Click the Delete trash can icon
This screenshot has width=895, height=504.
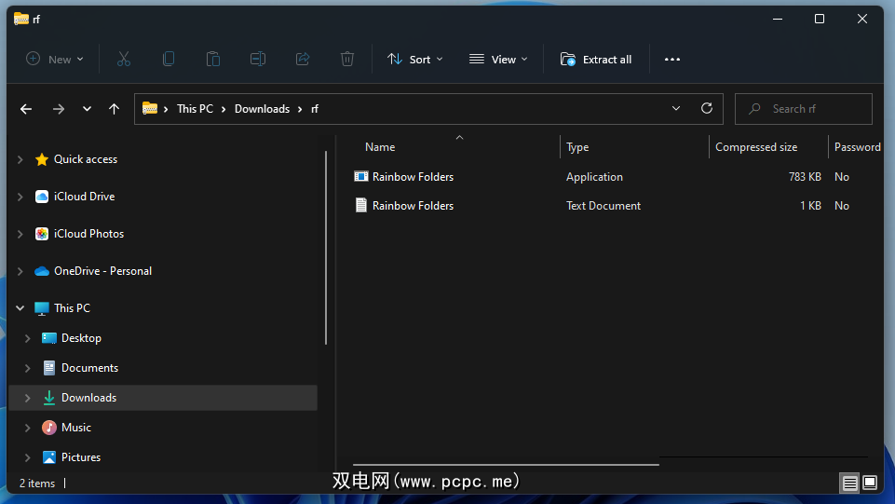pos(347,59)
